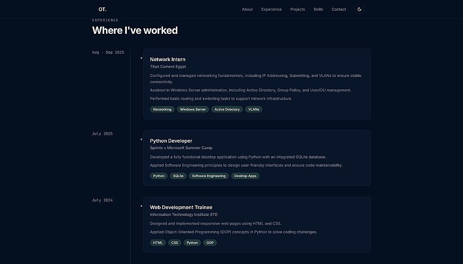The image size is (463, 264).
Task: Select the Network Intern card title
Action: pyautogui.click(x=168, y=59)
